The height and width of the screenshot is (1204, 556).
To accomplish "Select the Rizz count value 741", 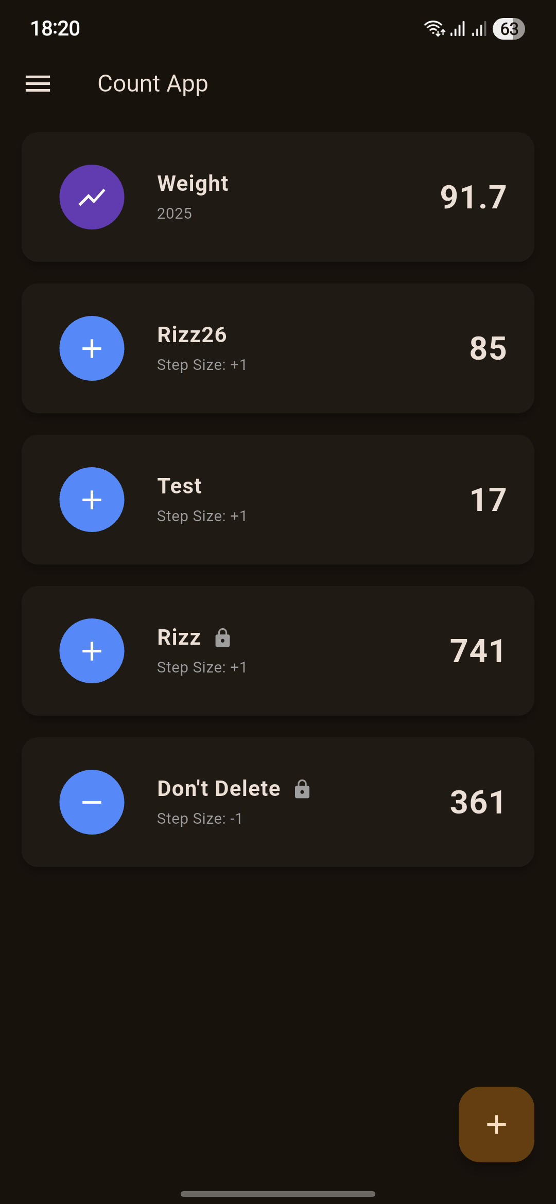I will click(x=477, y=651).
